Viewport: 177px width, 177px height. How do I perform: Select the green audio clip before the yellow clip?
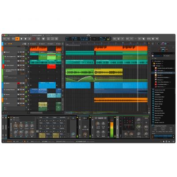[x=80, y=72]
